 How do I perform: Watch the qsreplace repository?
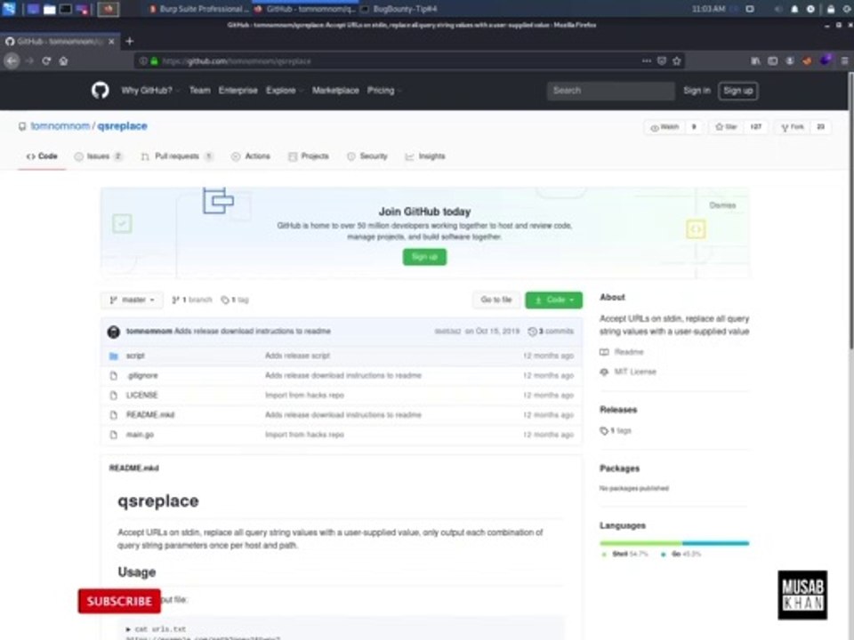point(665,127)
